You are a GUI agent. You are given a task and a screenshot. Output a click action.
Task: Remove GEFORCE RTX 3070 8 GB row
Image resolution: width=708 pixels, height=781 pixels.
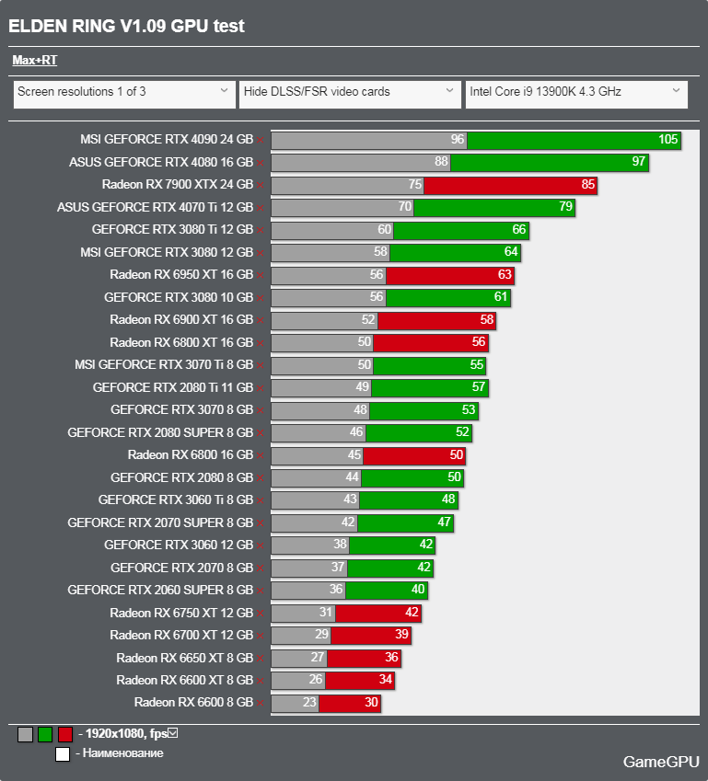pos(261,411)
